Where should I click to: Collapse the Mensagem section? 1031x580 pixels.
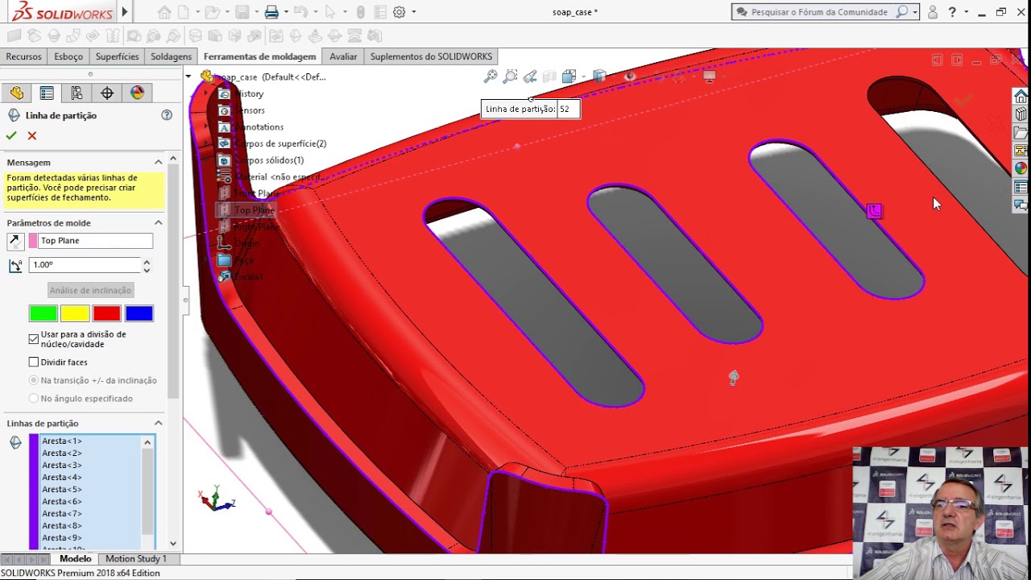pos(159,162)
